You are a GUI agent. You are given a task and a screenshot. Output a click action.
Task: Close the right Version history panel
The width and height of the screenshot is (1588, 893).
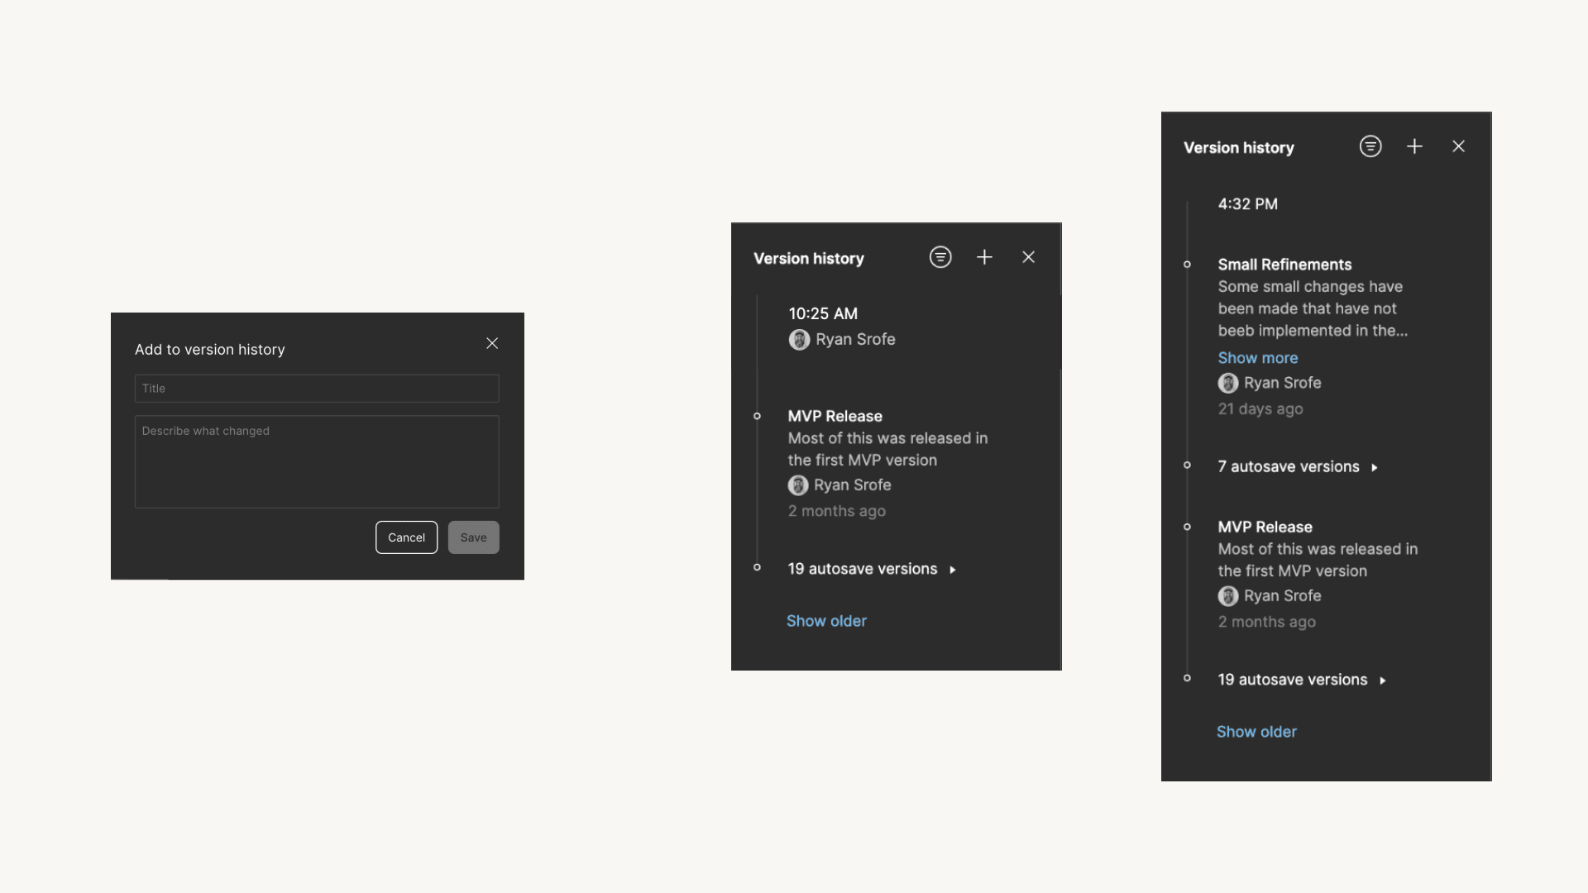coord(1458,145)
